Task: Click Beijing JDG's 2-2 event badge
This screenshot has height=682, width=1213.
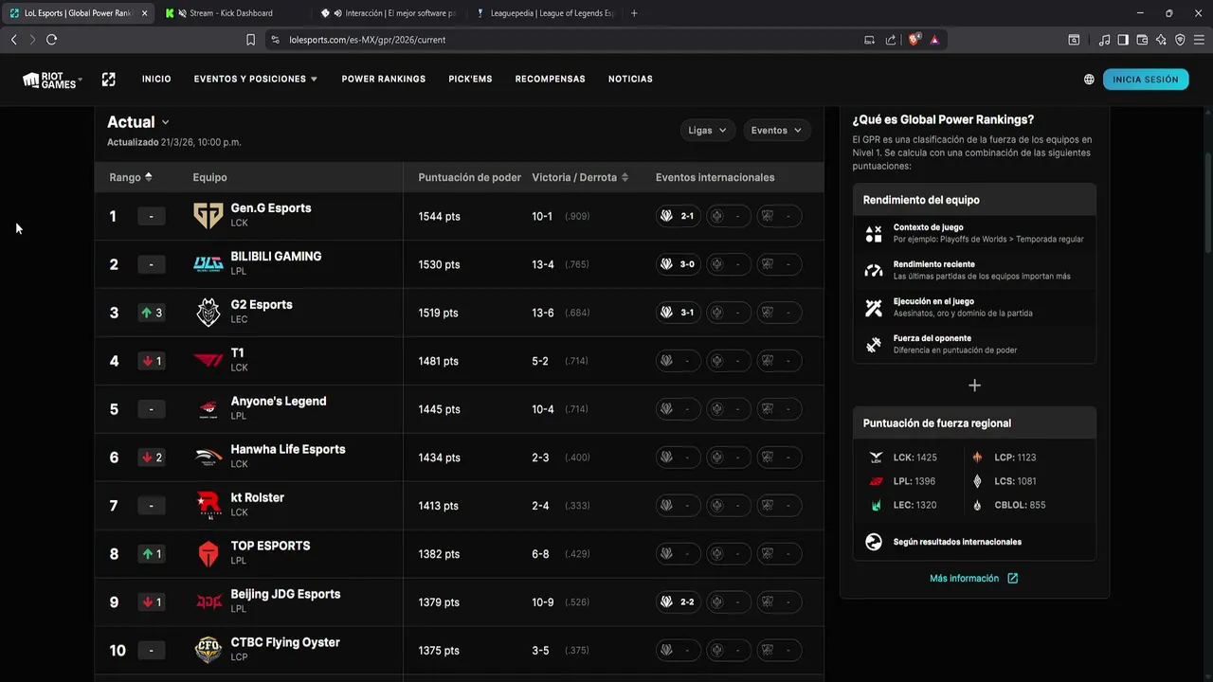Action: pos(679,602)
